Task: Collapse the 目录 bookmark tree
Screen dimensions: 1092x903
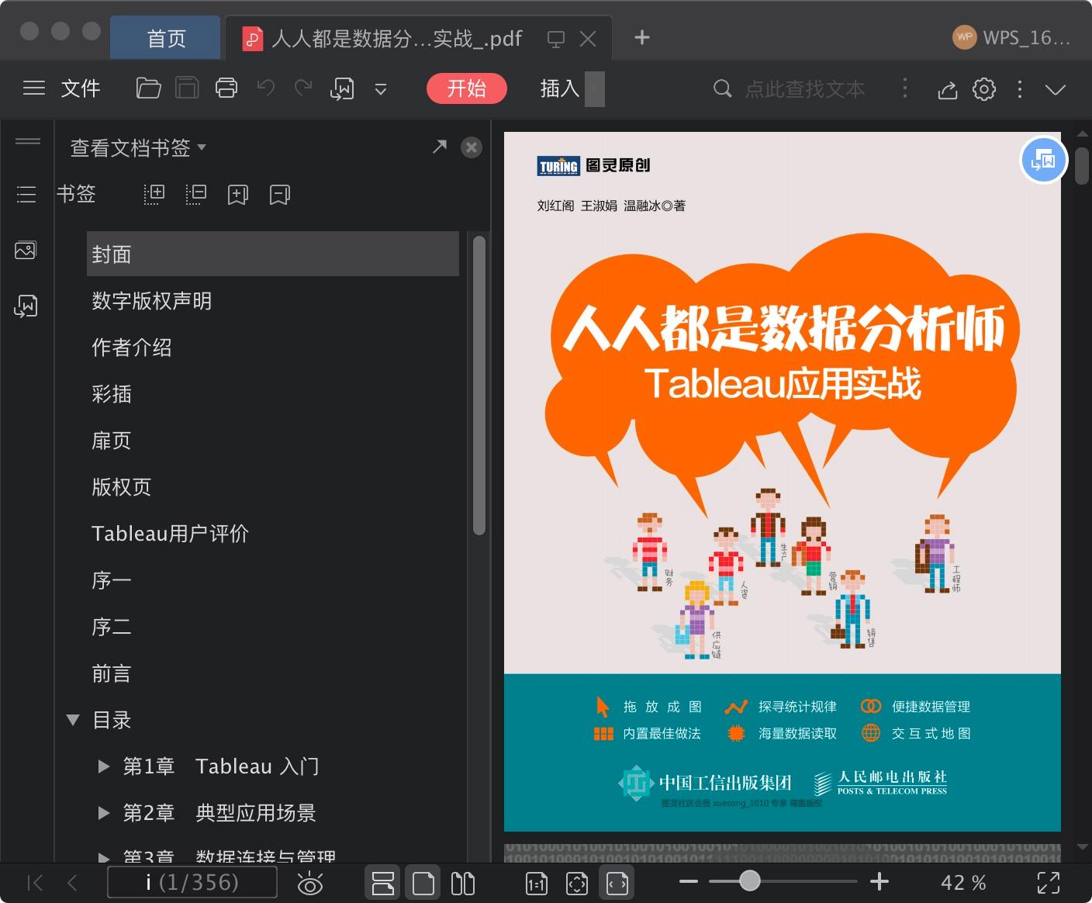Action: (x=73, y=720)
